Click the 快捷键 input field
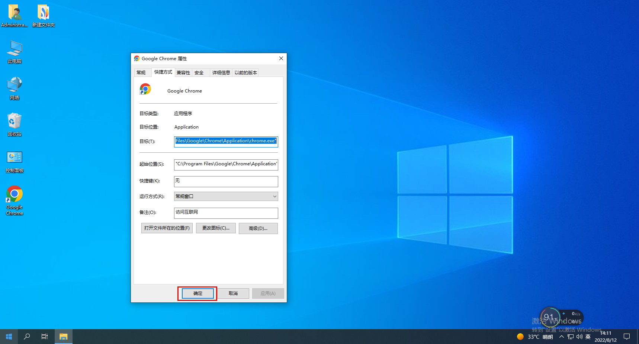639x344 pixels. click(226, 181)
